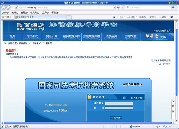The width and height of the screenshot is (179, 129).
Task: Click the privacy/security icon in status bar
Action: 157,127
